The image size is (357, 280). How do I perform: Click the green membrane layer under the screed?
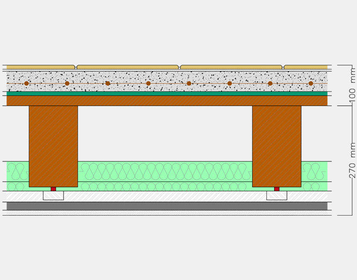pyautogui.click(x=167, y=93)
